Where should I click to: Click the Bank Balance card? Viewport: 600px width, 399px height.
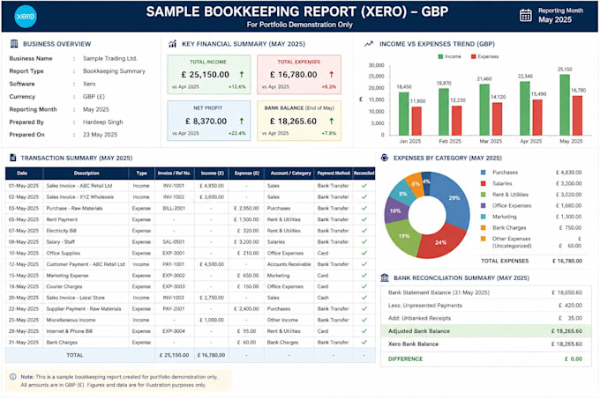pos(299,121)
